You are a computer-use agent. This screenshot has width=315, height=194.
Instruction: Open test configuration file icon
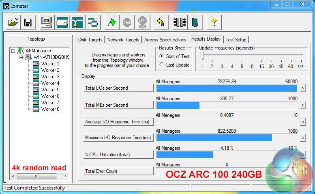pos(13,22)
